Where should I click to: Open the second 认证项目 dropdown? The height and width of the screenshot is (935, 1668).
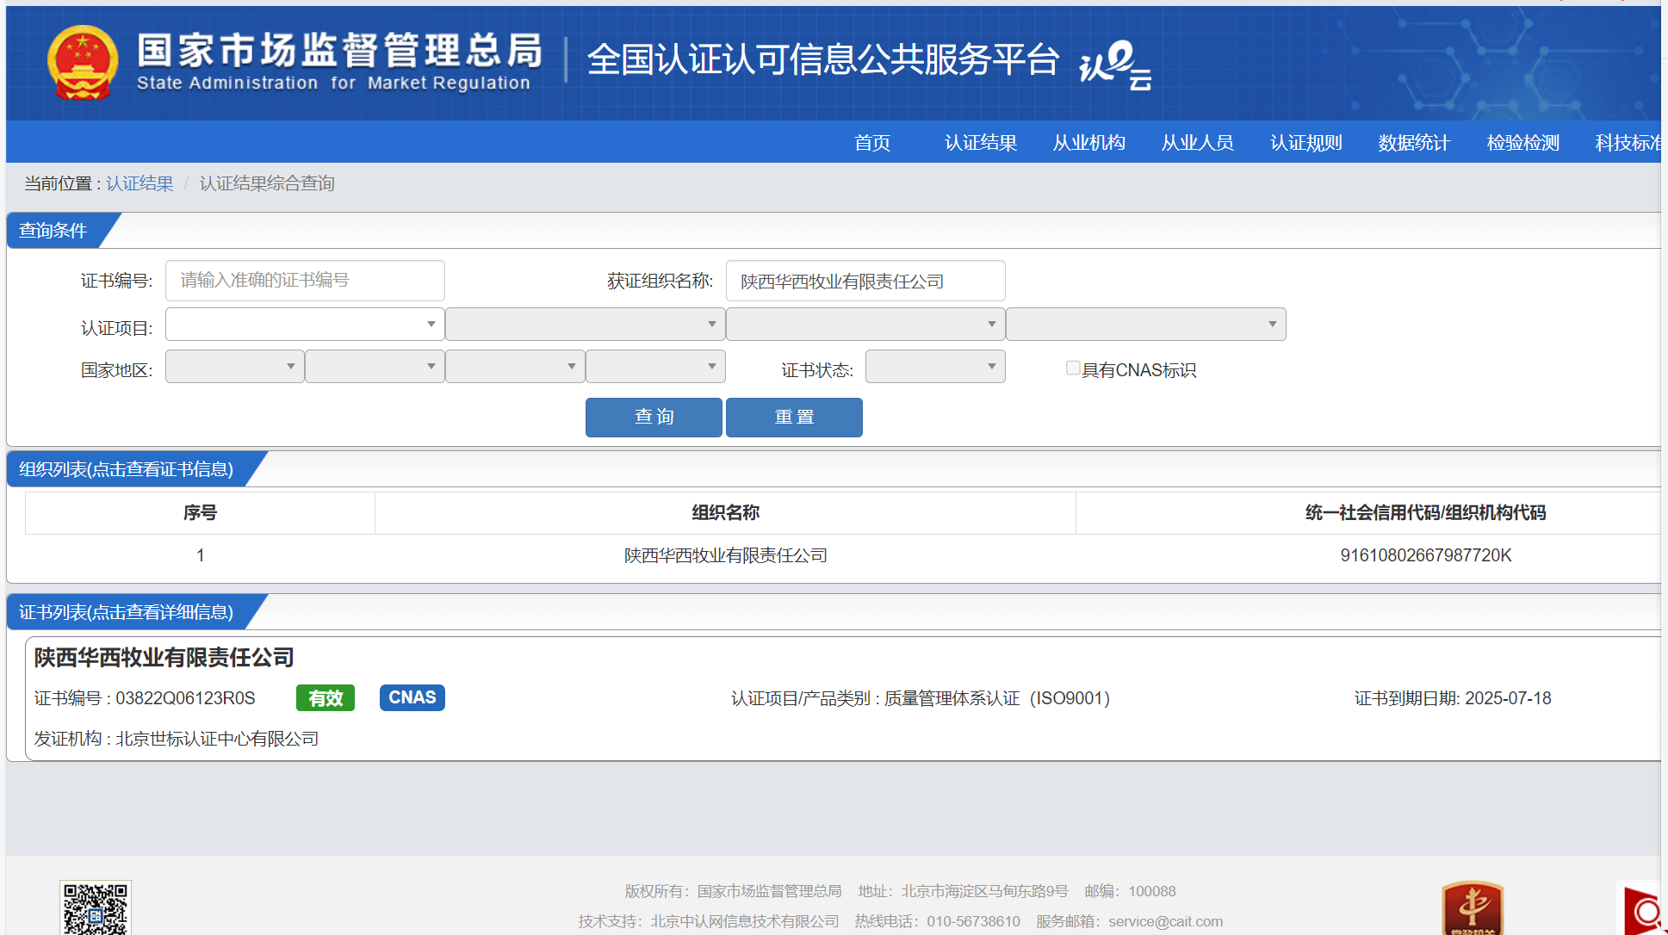click(585, 325)
